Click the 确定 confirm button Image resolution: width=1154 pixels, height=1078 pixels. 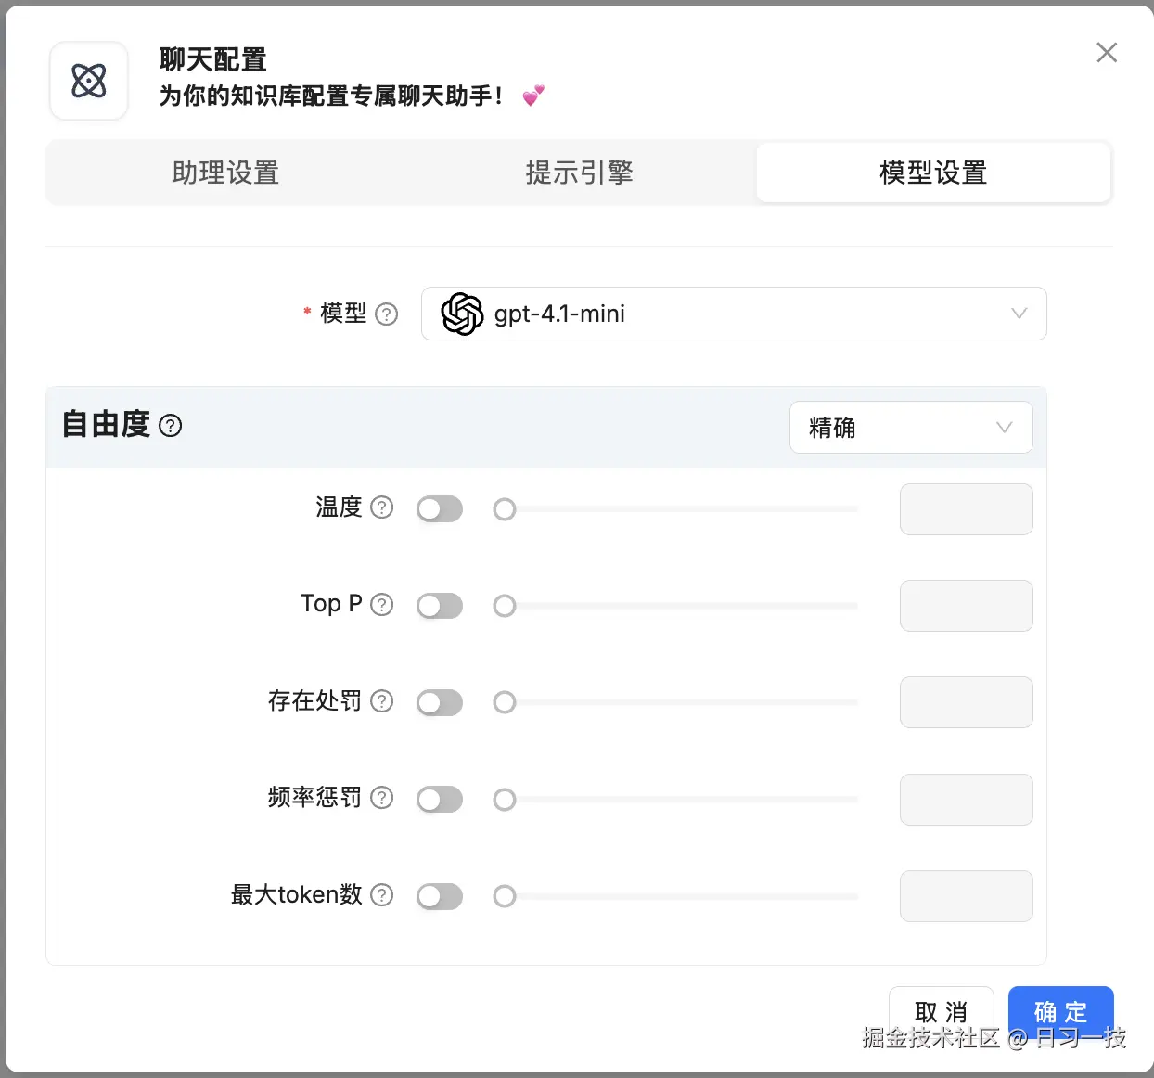[x=1060, y=1012]
